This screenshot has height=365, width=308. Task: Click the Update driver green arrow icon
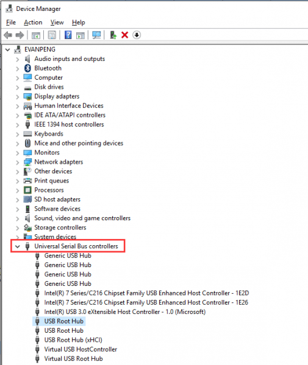(x=113, y=35)
